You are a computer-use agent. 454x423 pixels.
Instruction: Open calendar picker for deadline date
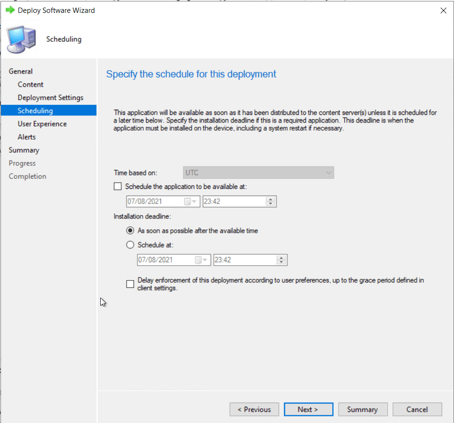click(x=201, y=260)
